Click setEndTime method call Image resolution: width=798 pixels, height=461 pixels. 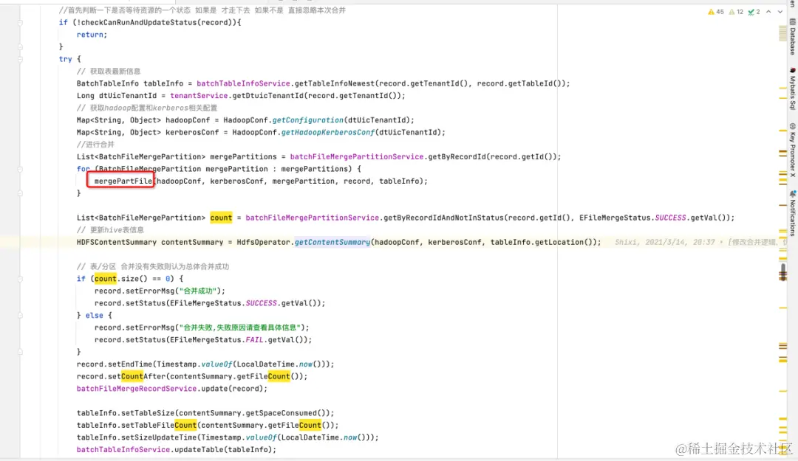click(130, 364)
